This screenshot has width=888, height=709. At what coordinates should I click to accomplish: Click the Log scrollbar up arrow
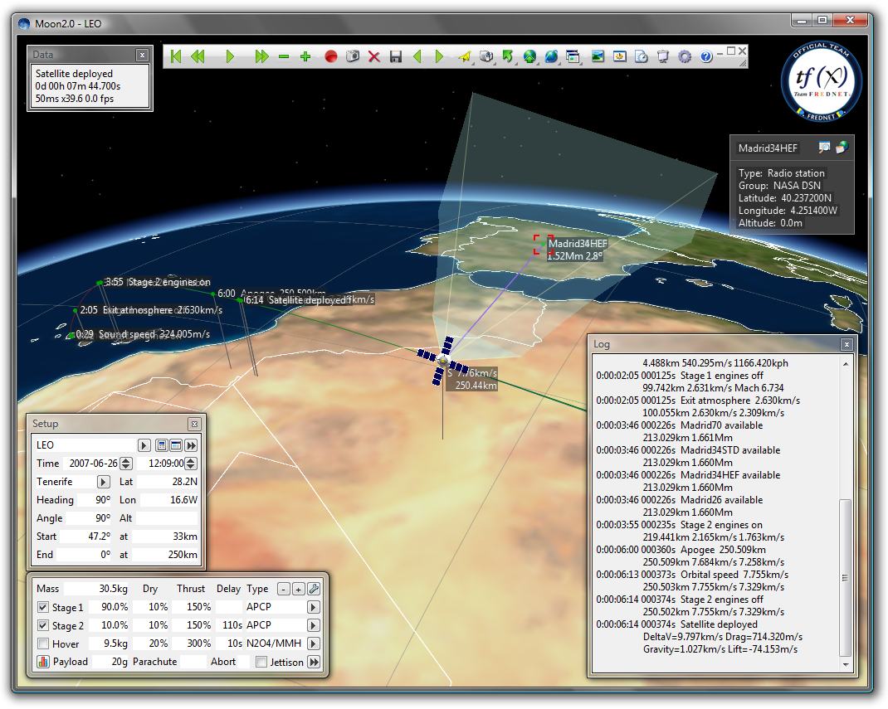[845, 364]
